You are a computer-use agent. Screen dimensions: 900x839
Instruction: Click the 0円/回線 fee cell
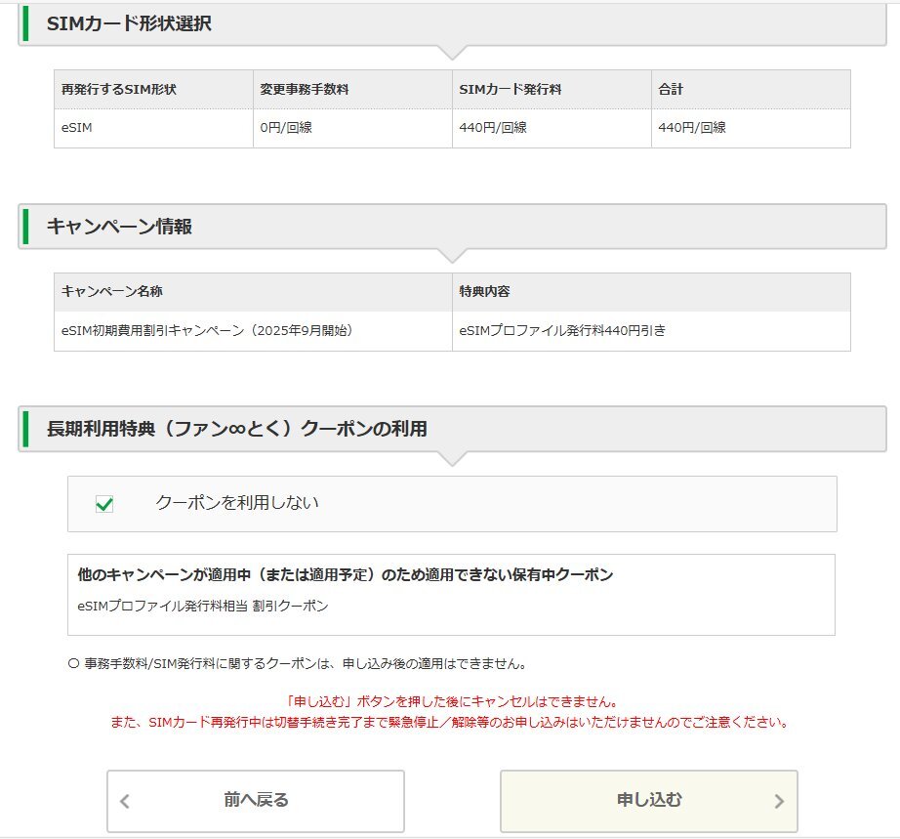click(286, 127)
